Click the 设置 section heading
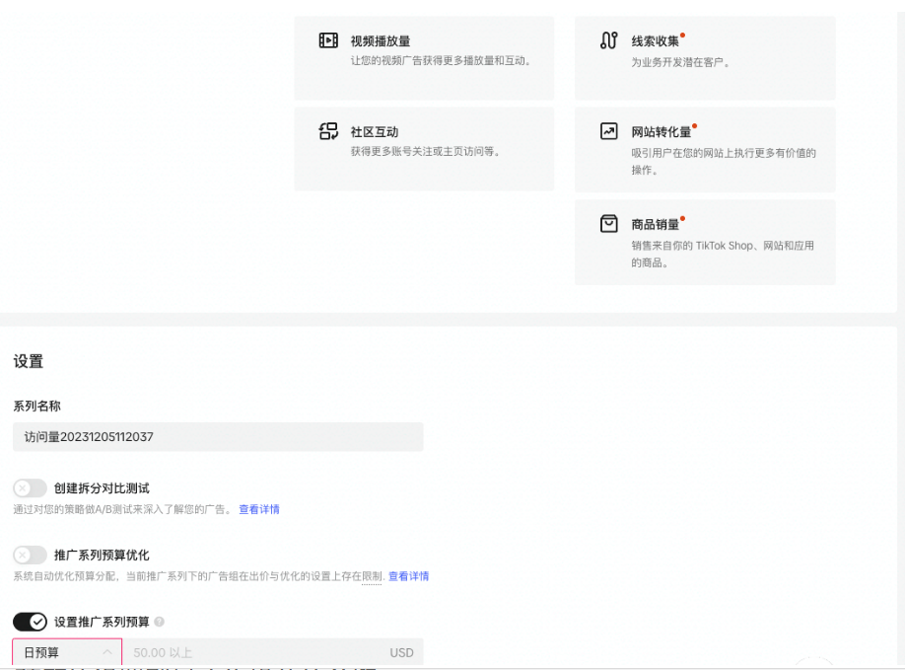This screenshot has height=670, width=905. (29, 361)
